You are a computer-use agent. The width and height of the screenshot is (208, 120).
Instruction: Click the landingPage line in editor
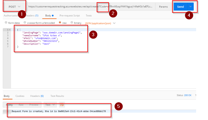pyautogui.click(x=52, y=33)
